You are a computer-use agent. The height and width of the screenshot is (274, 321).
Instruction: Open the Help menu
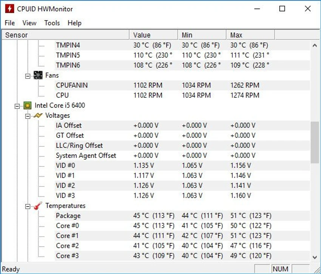[74, 23]
